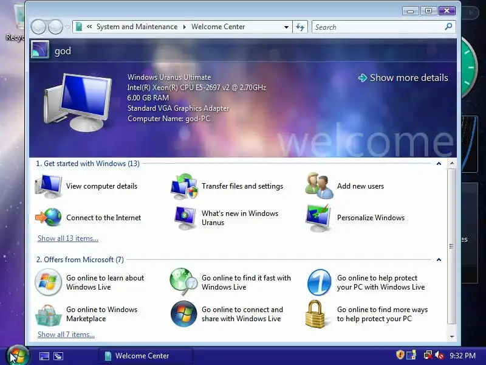Image resolution: width=486 pixels, height=365 pixels.
Task: Open the network tray icon with red X
Action: tap(428, 355)
